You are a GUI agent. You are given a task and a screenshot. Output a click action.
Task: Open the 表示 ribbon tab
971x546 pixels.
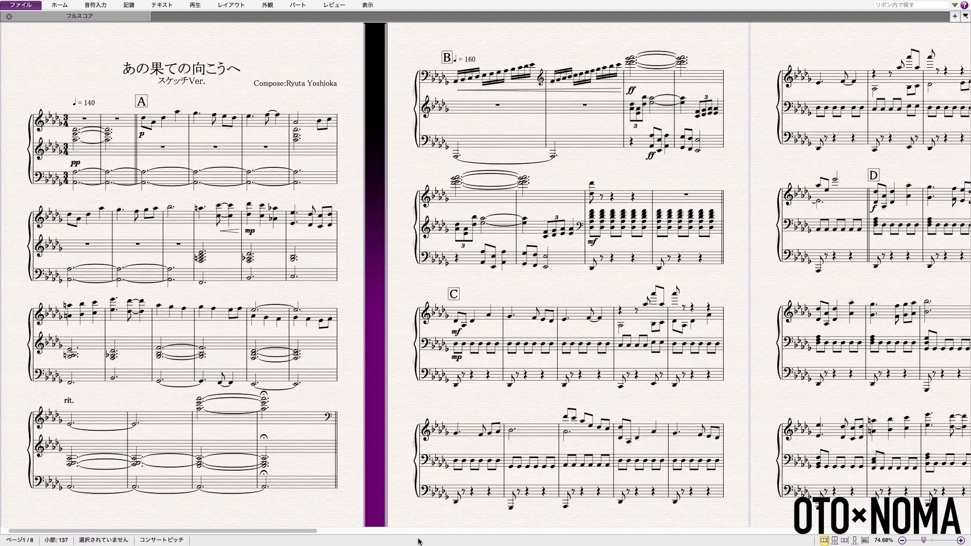point(368,5)
